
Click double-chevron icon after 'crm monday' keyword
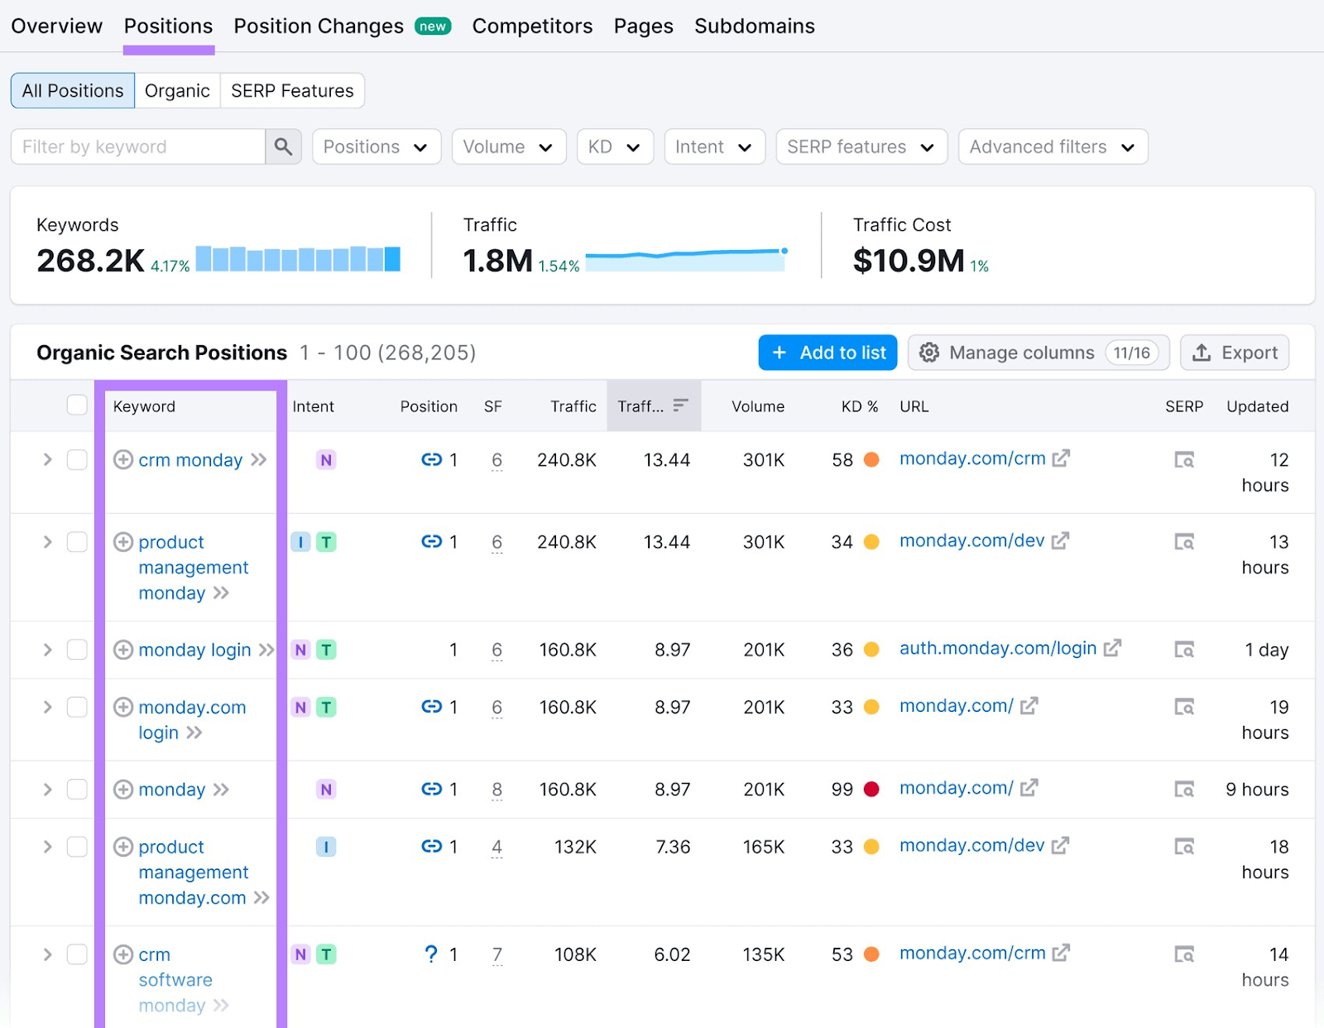259,459
